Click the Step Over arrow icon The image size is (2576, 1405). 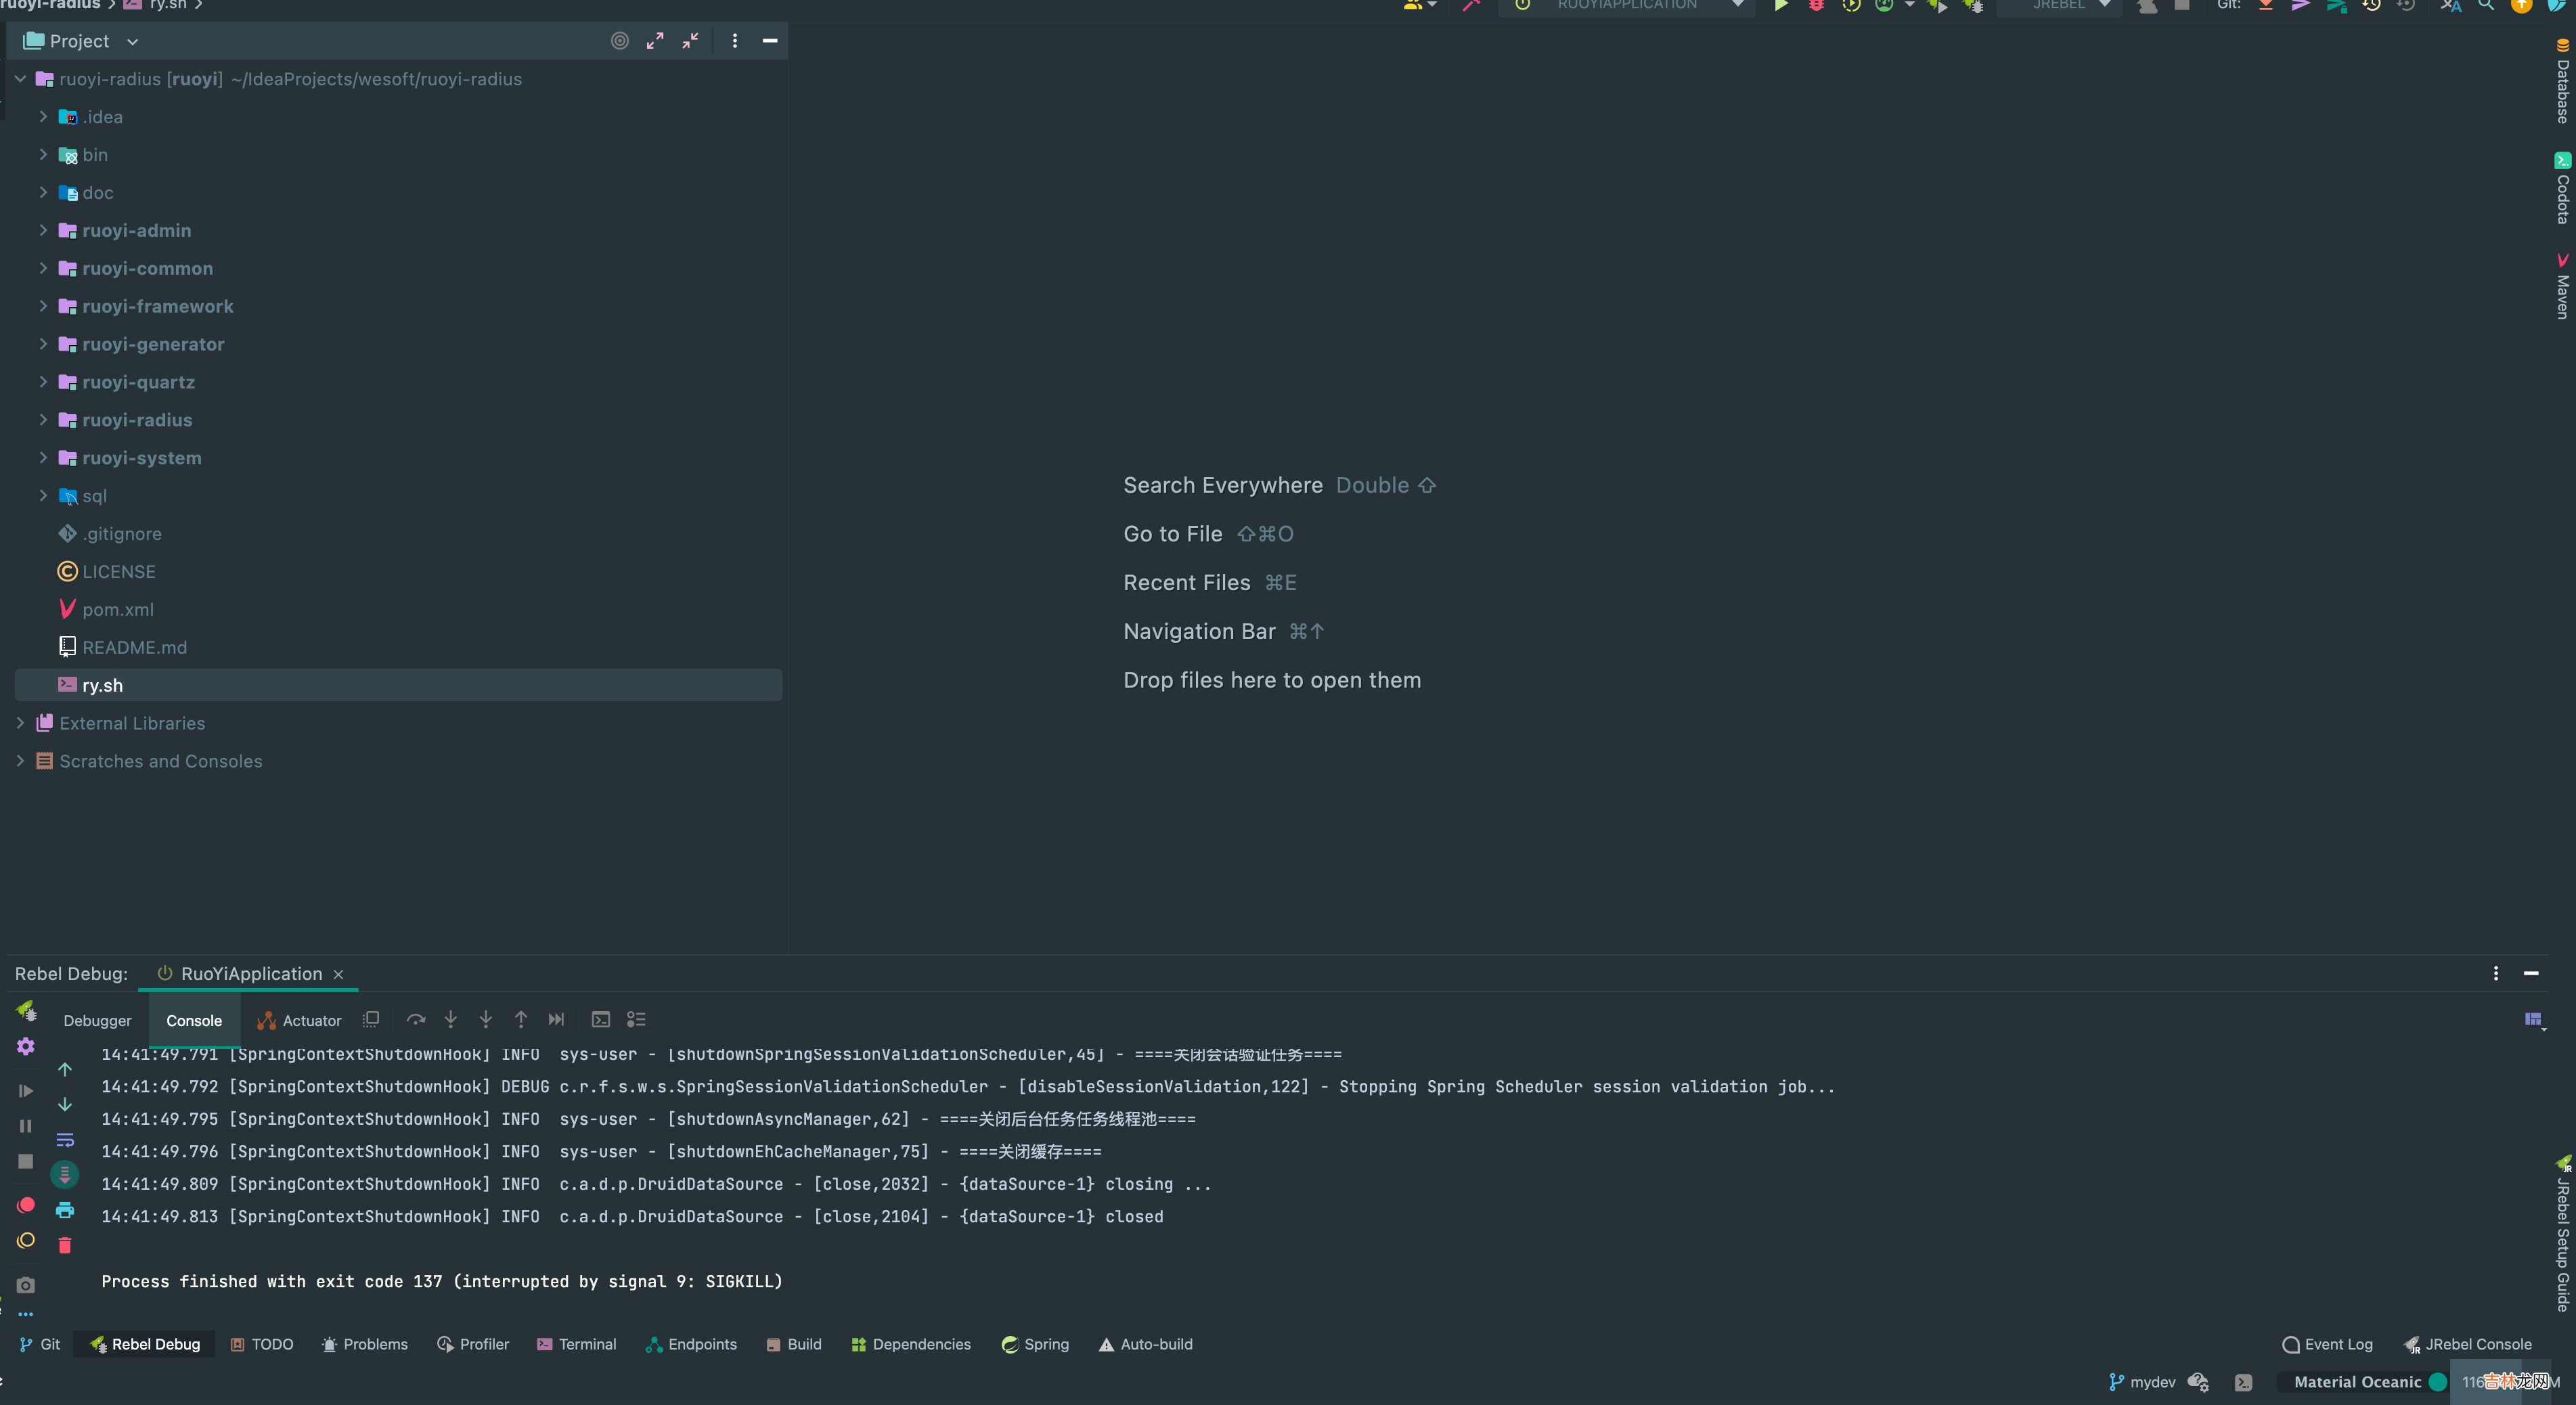coord(416,1020)
